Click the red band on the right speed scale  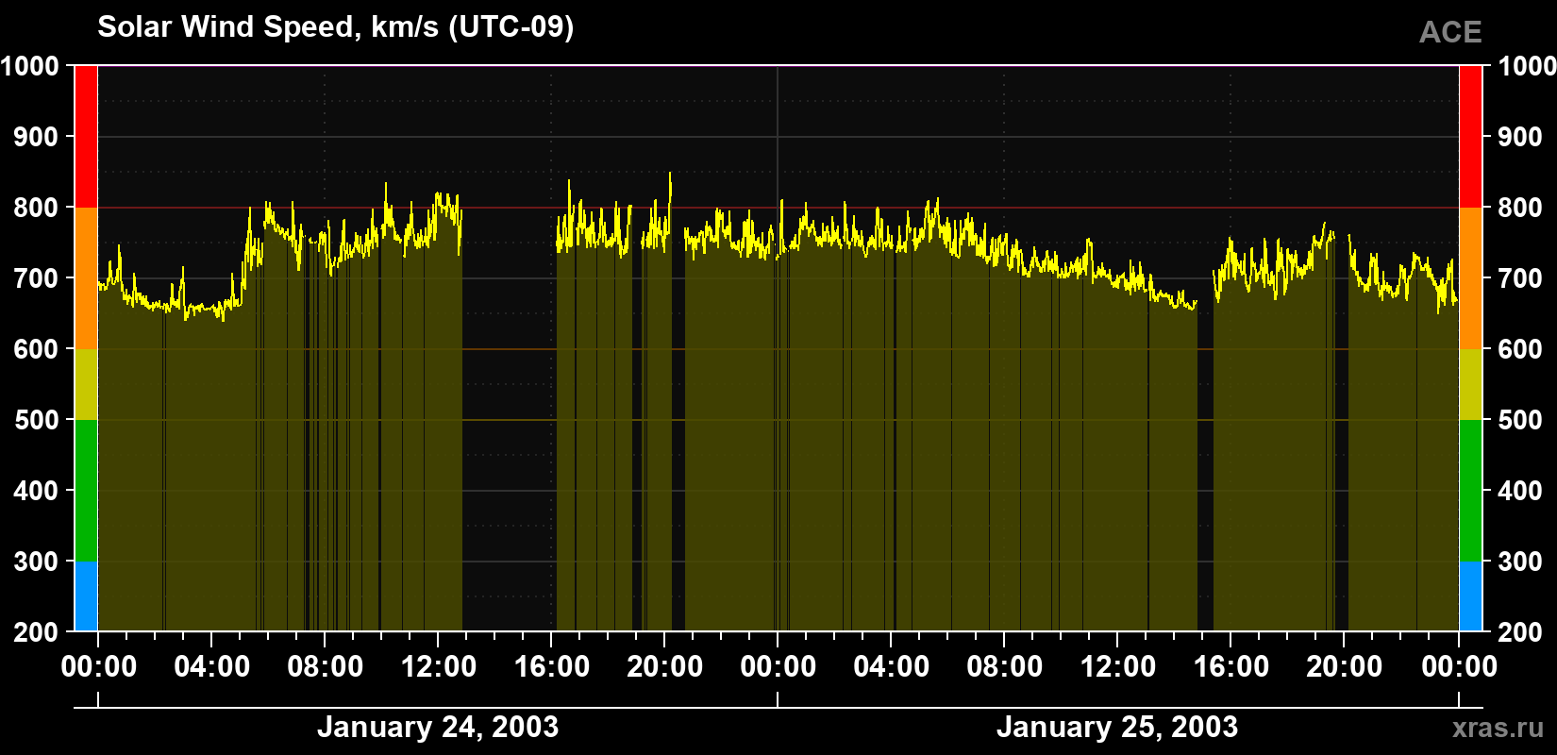tap(1470, 137)
